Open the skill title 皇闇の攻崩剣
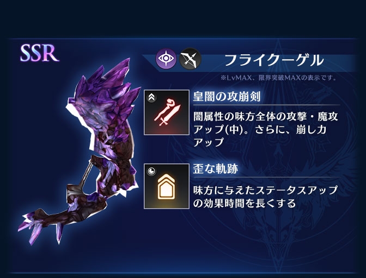The image size is (366, 278). tap(227, 96)
